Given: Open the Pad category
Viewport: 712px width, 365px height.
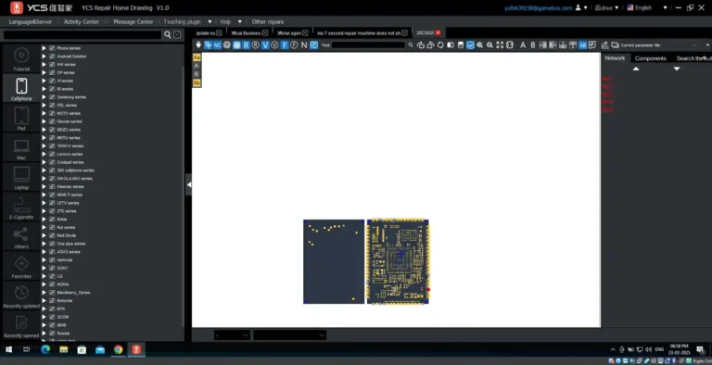Looking at the screenshot, I should pyautogui.click(x=21, y=118).
